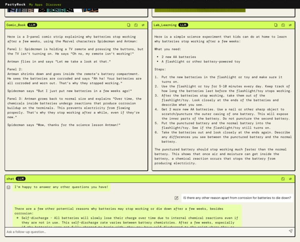300x242 pixels.
Task: Click the comic image thumbnail above Comic_Book
Action: (x=53, y=10)
